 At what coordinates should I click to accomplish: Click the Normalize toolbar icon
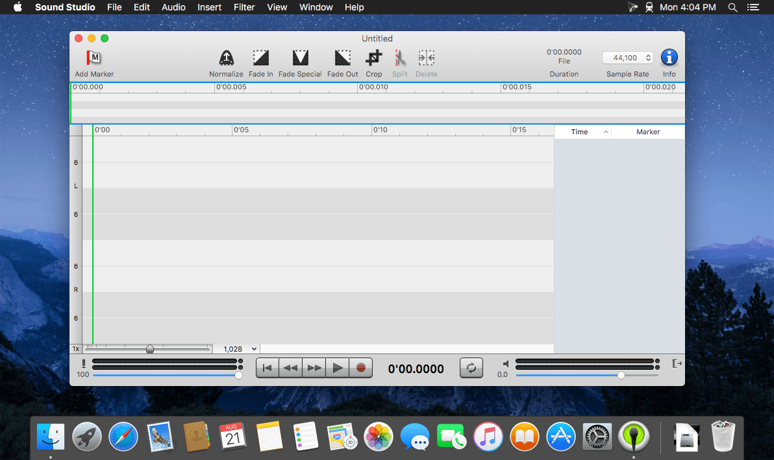(226, 58)
